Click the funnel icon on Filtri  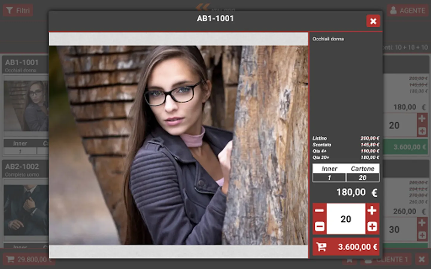tap(10, 10)
